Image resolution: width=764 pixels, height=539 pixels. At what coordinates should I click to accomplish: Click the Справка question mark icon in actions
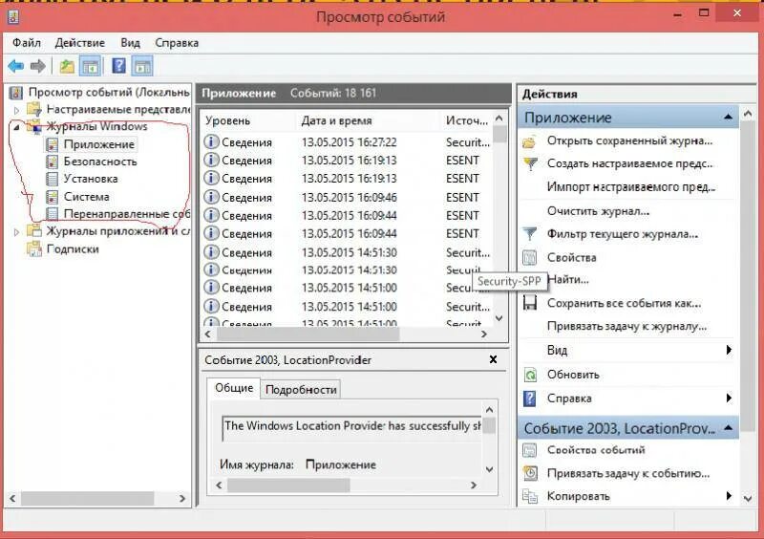[x=530, y=398]
